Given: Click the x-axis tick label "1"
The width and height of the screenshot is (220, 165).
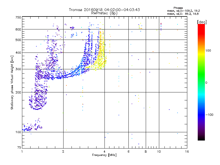Looking at the screenshot, I should [x=22, y=152].
